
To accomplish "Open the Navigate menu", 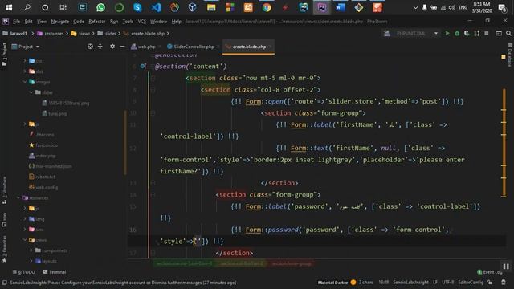I will 60,22.
